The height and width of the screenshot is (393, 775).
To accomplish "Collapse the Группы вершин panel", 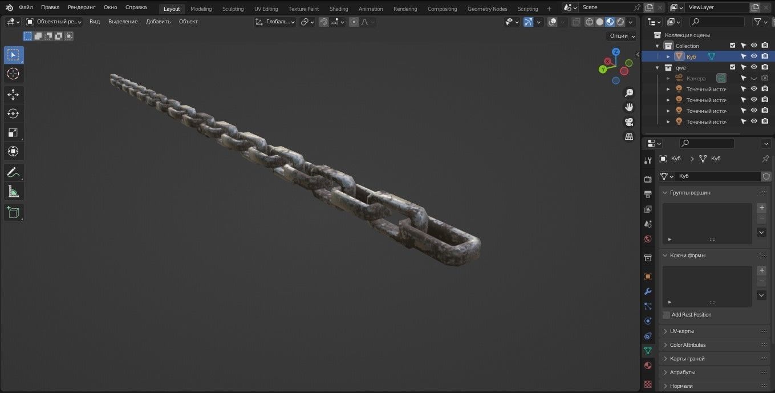I will (x=665, y=193).
